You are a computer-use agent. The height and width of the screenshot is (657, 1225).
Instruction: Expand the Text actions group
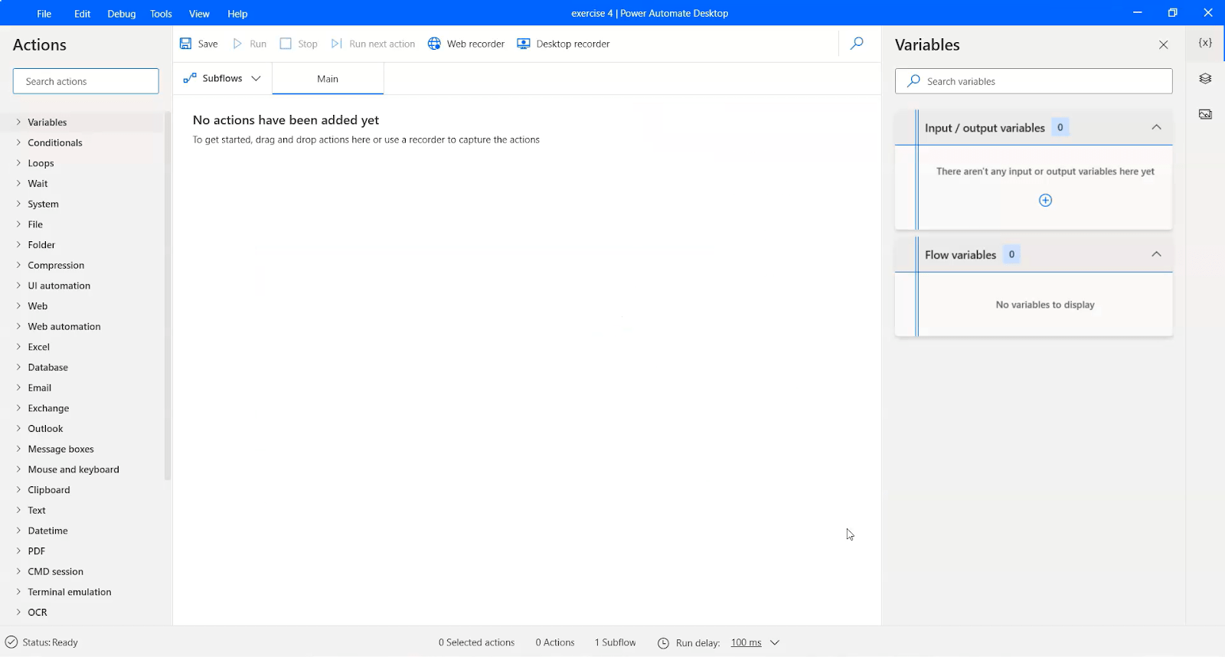18,510
